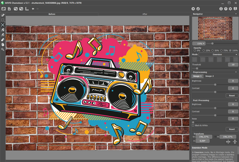Select the rectangular Selection tool

point(3,20)
